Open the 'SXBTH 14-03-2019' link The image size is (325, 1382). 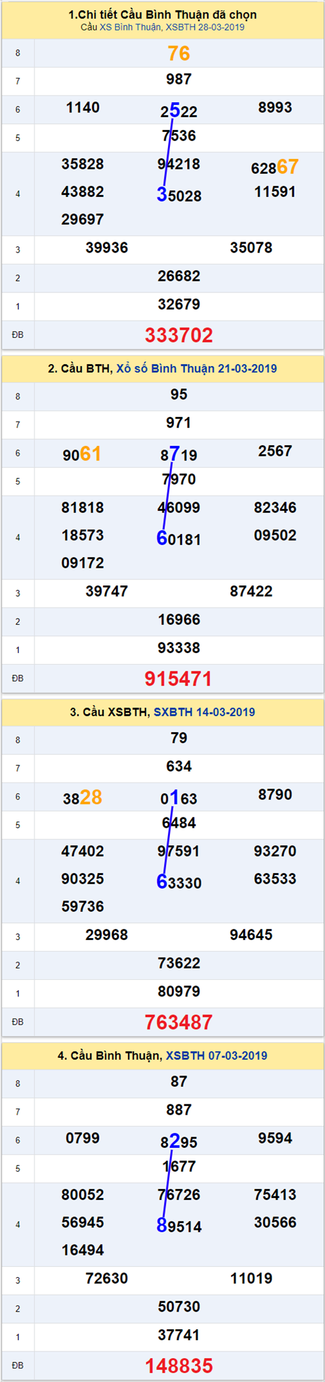click(204, 712)
